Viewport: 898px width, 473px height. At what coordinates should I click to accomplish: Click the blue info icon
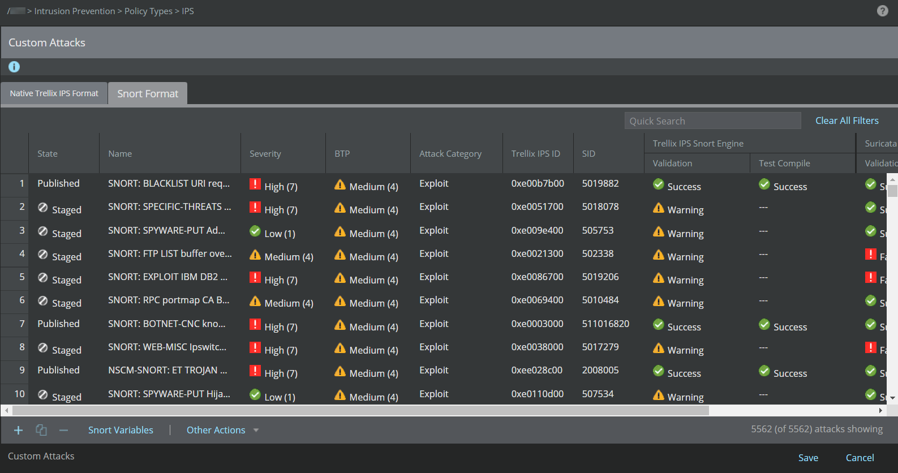(x=14, y=67)
